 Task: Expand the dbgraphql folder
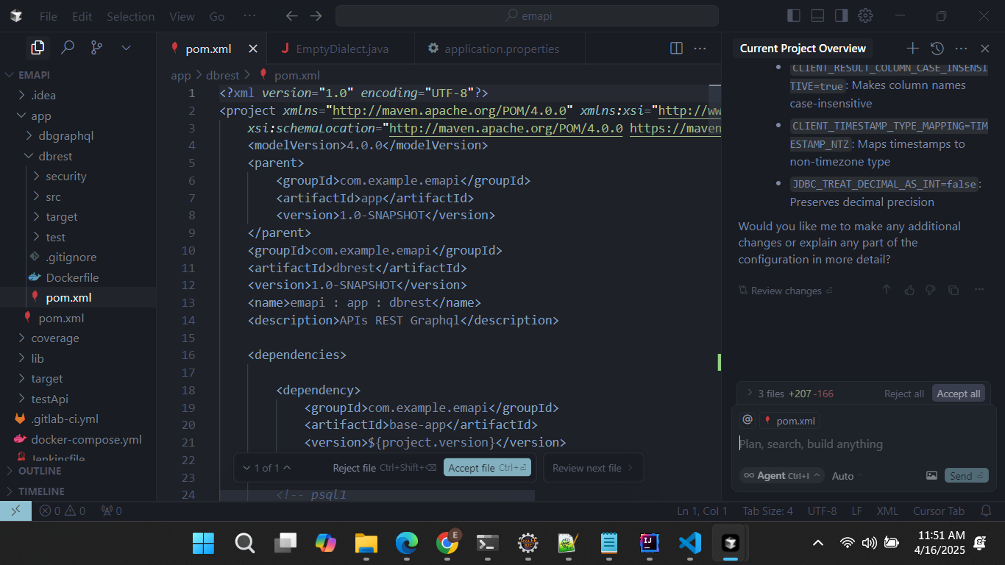78,135
